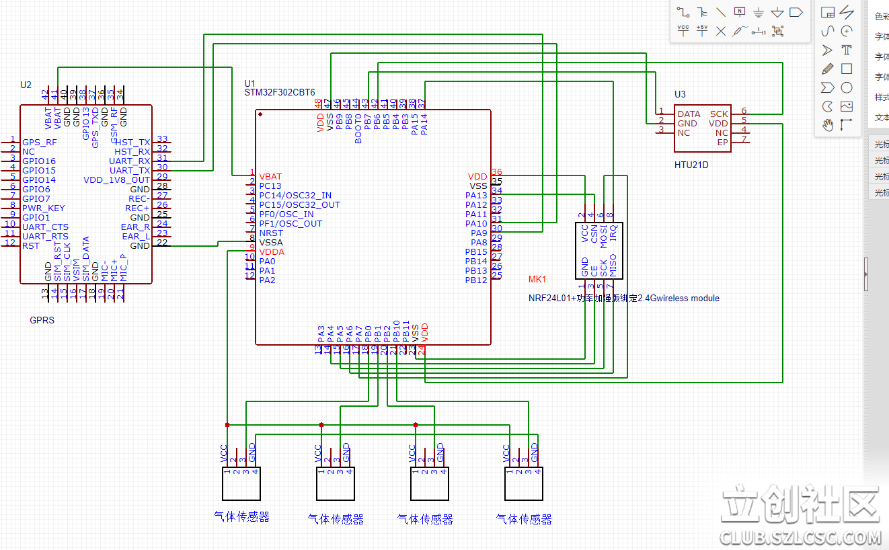Image resolution: width=889 pixels, height=550 pixels.
Task: Select the No Connect X flag
Action: point(721,31)
